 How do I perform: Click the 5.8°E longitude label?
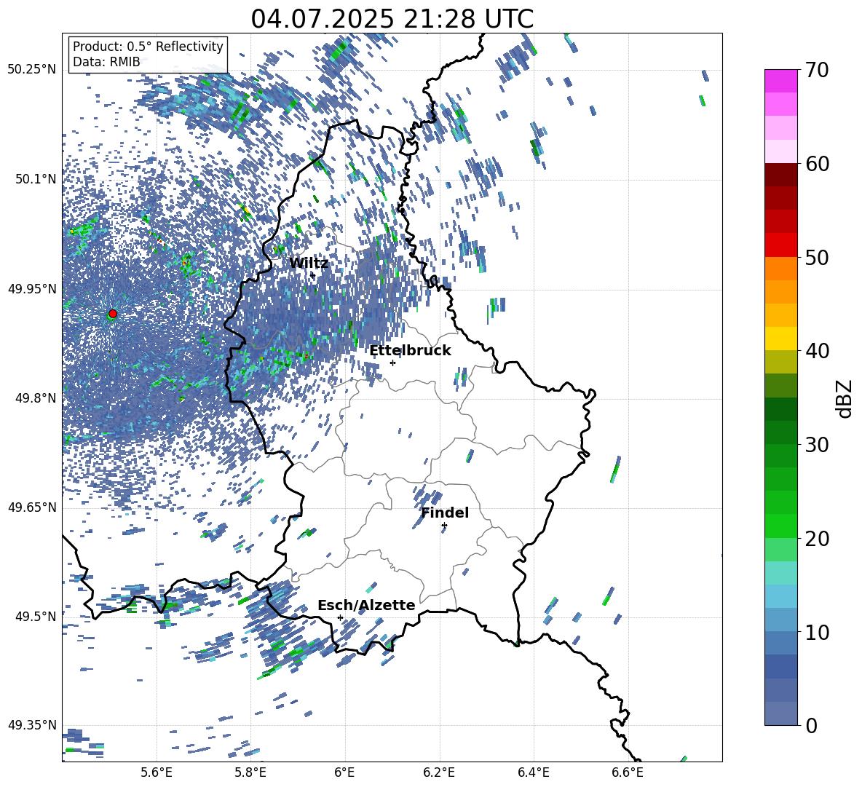(x=250, y=773)
